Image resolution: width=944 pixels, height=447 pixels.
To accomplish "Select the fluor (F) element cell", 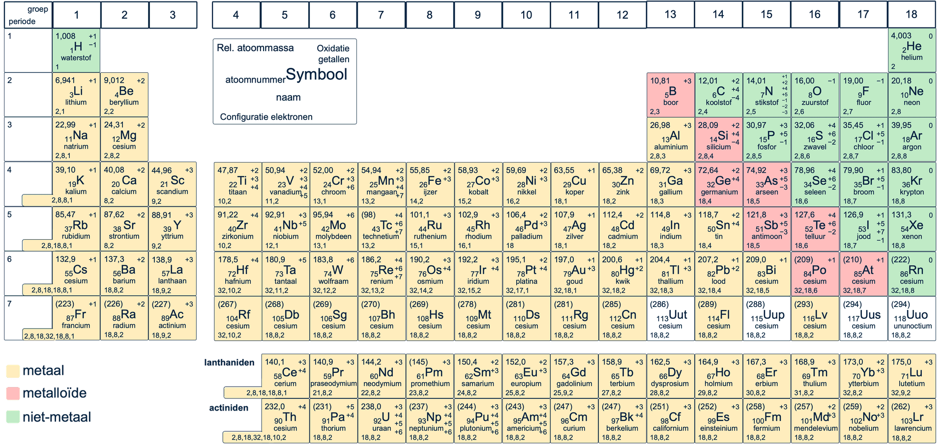I will click(863, 95).
